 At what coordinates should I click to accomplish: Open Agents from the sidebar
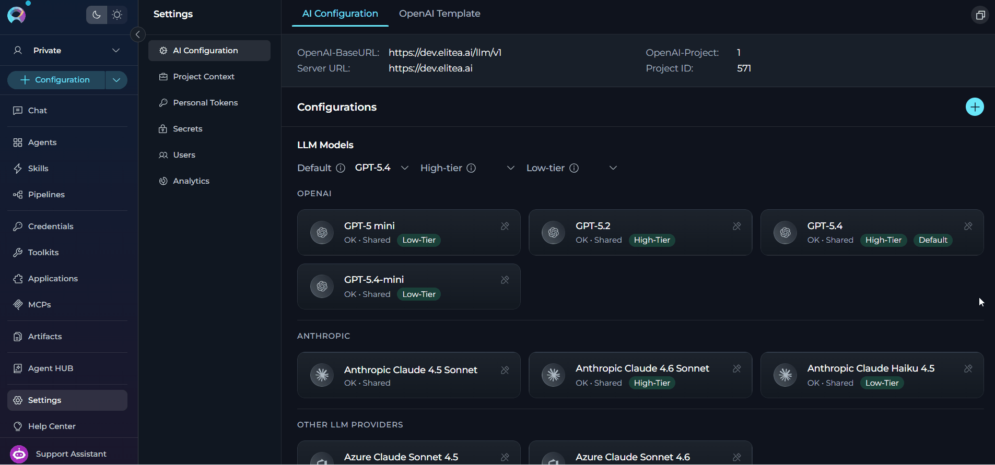67,142
